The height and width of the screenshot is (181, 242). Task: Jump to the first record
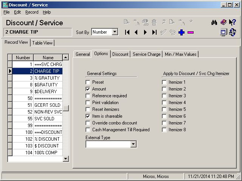click(x=127, y=32)
